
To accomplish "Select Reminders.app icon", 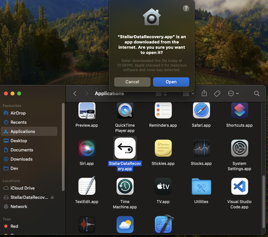I will 163,110.
